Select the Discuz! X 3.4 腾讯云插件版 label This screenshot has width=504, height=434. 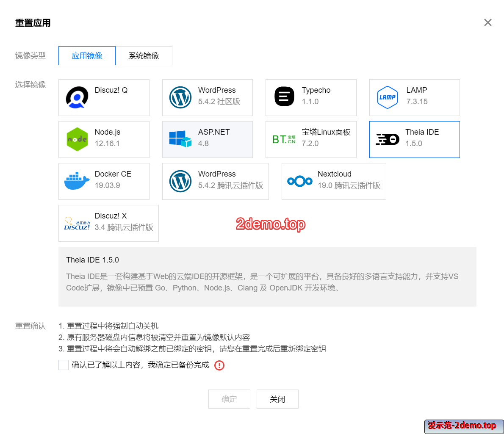pos(124,227)
